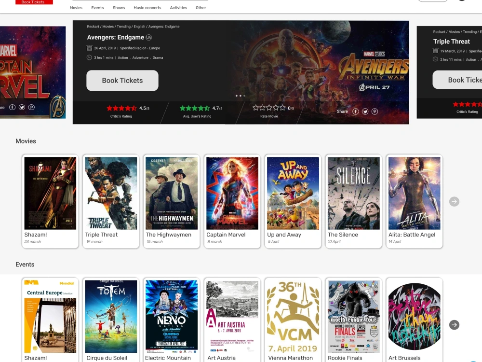Open the Triple Threat movie card
Image resolution: width=482 pixels, height=362 pixels.
point(111,201)
